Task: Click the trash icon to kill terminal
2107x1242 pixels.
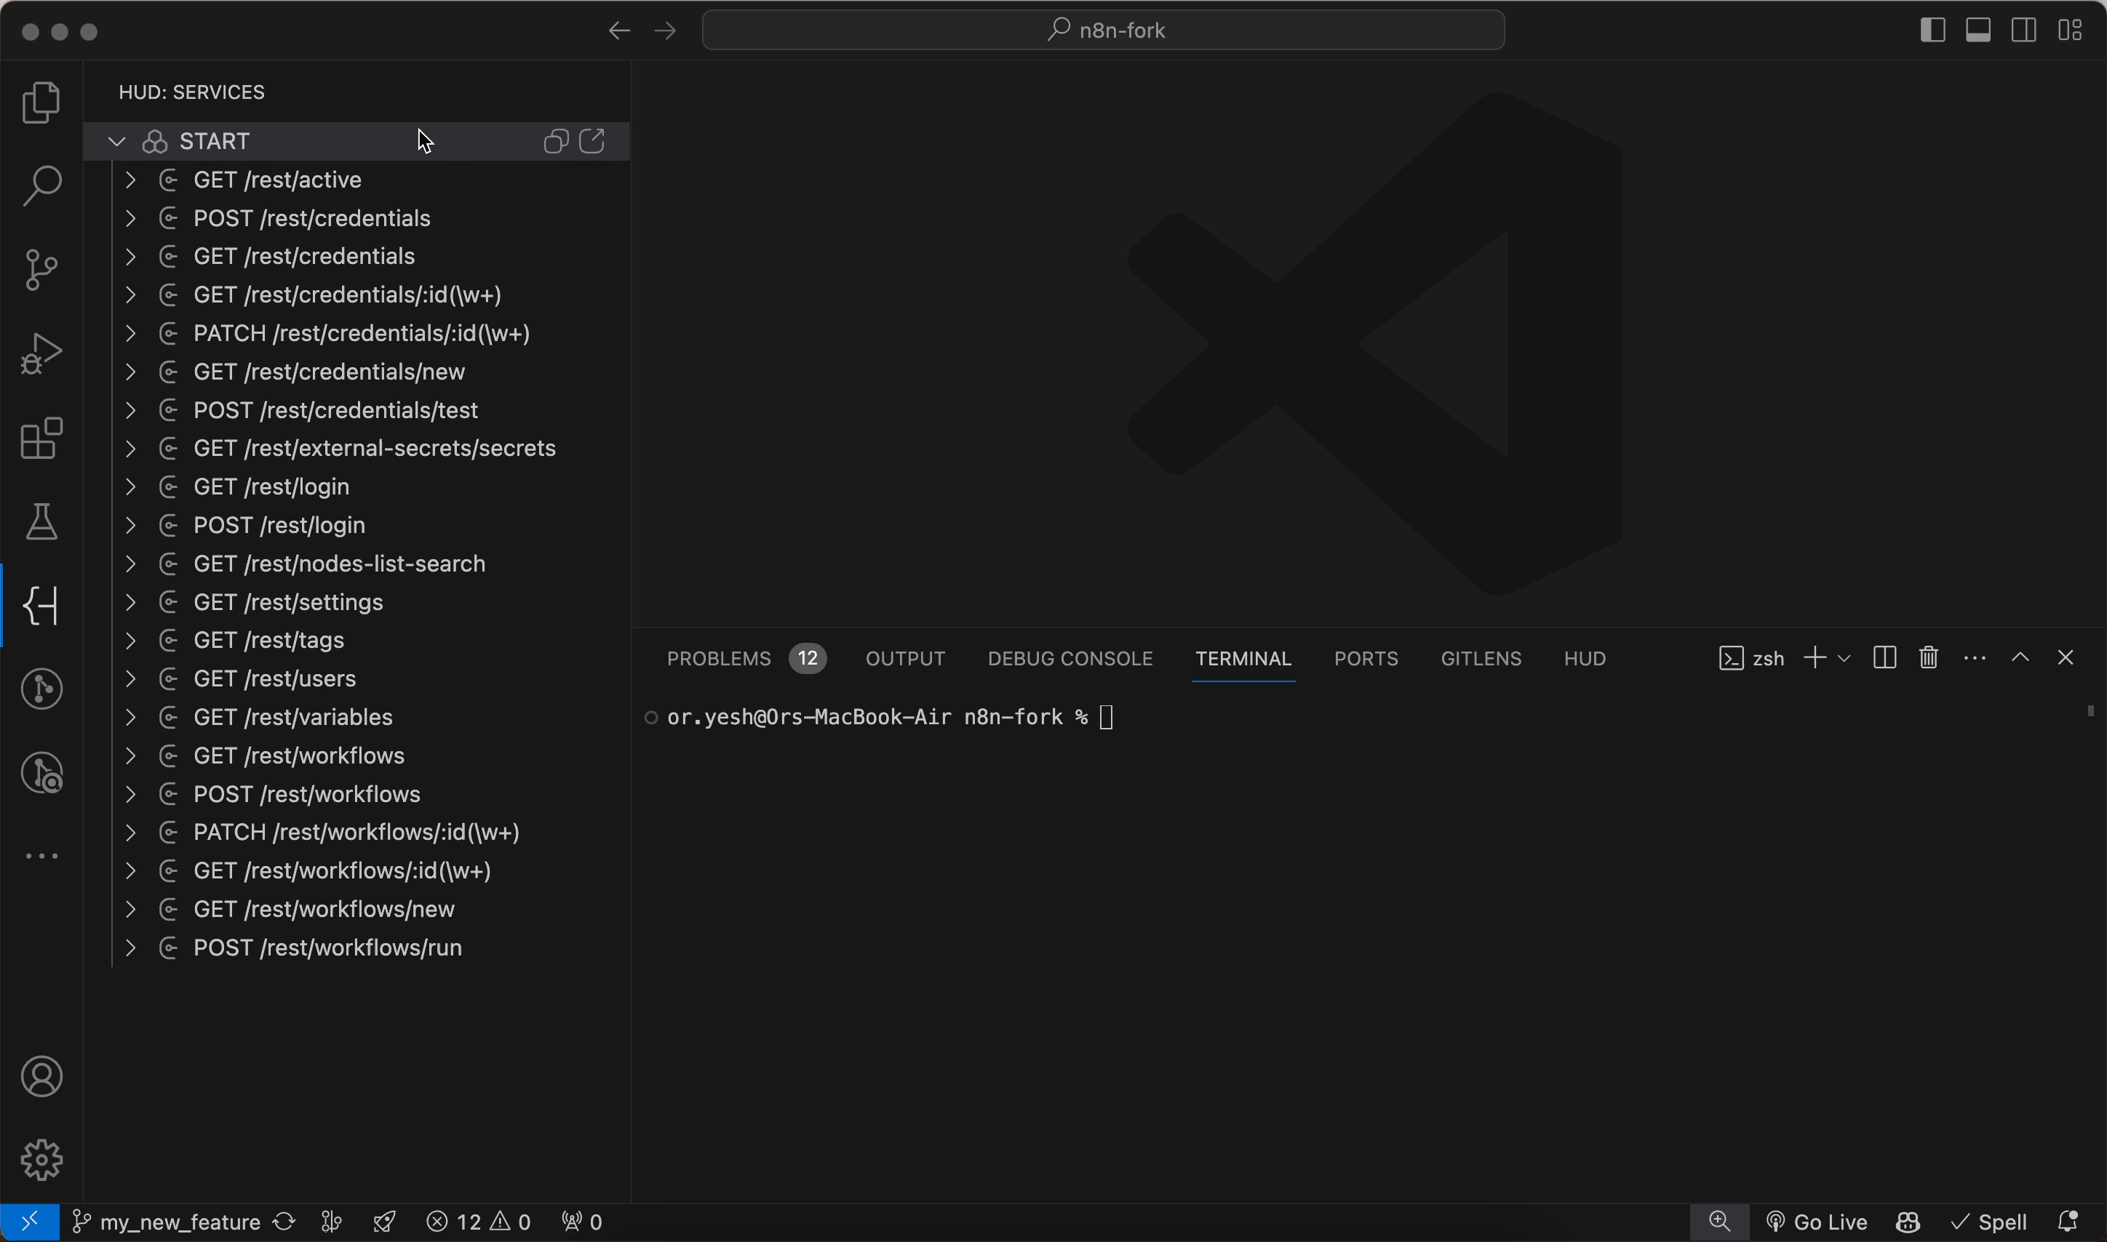Action: point(1929,658)
